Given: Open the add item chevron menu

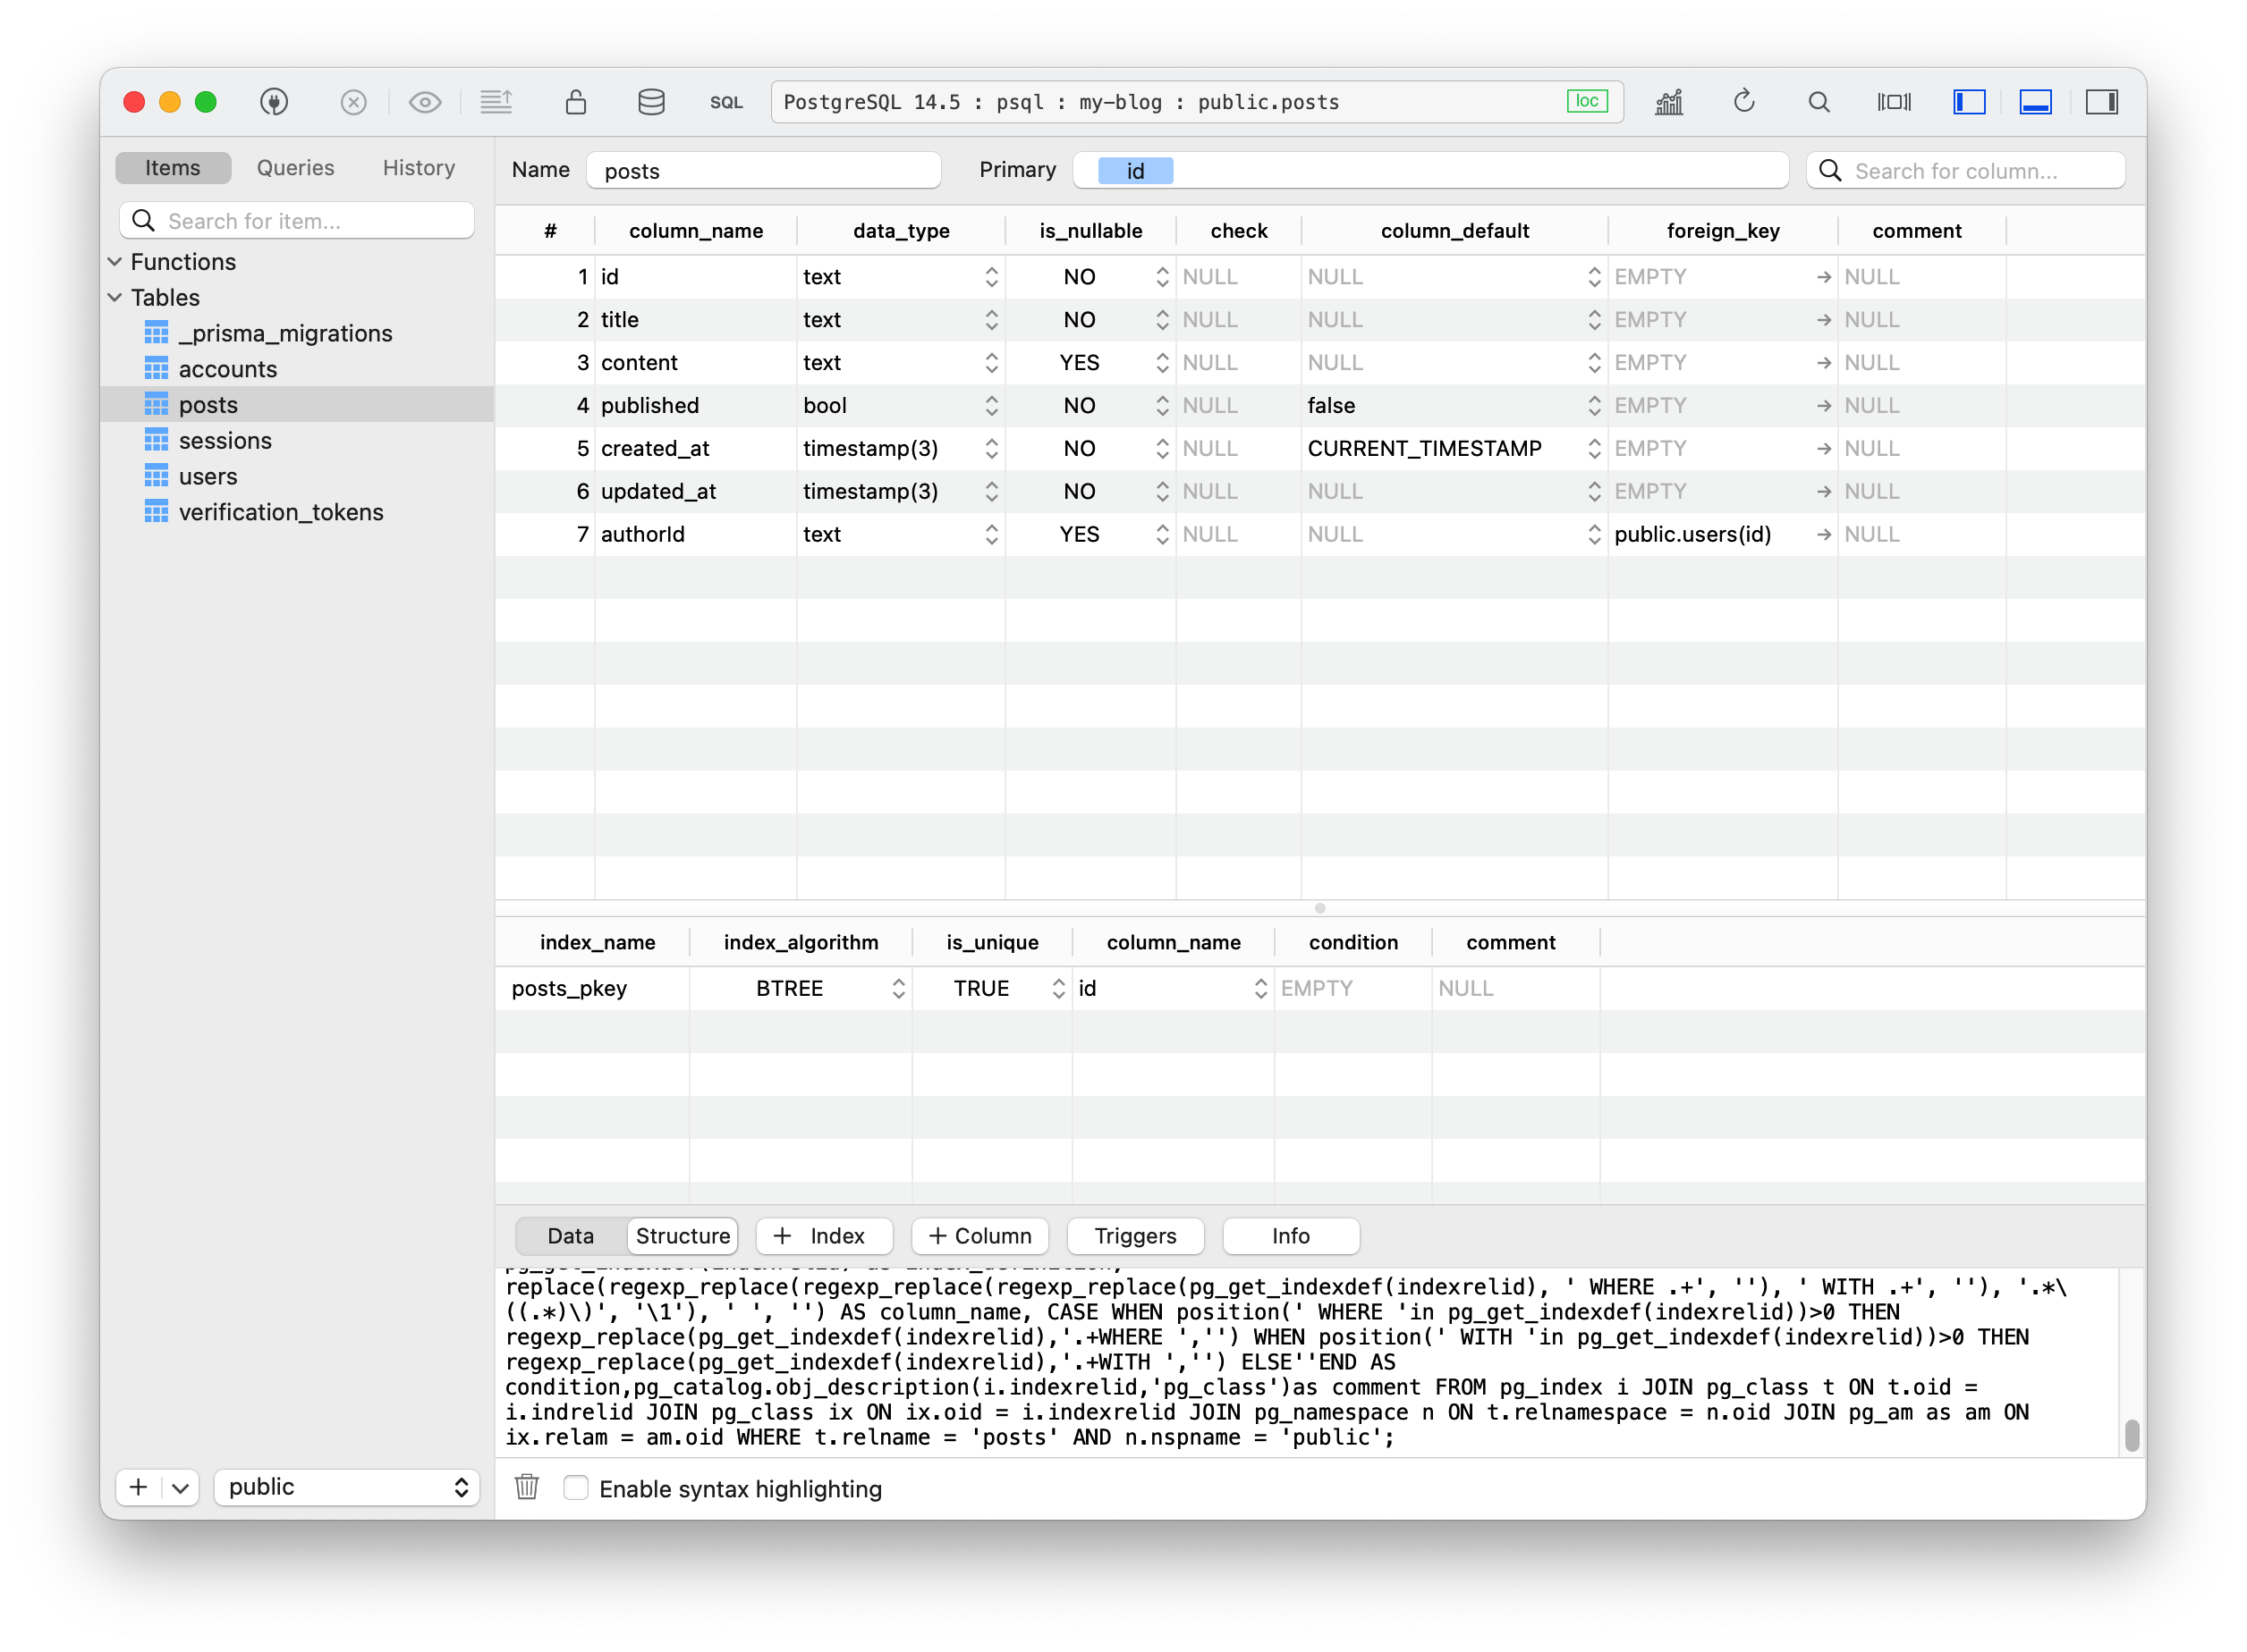Looking at the screenshot, I should point(180,1487).
